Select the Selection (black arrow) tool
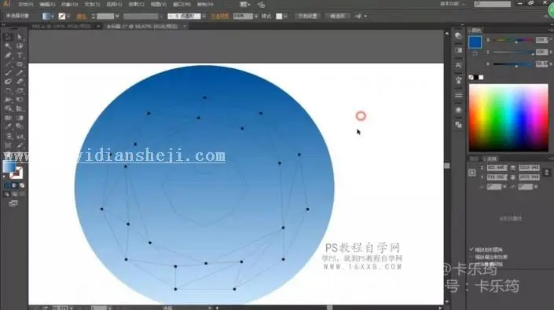 tap(9, 37)
